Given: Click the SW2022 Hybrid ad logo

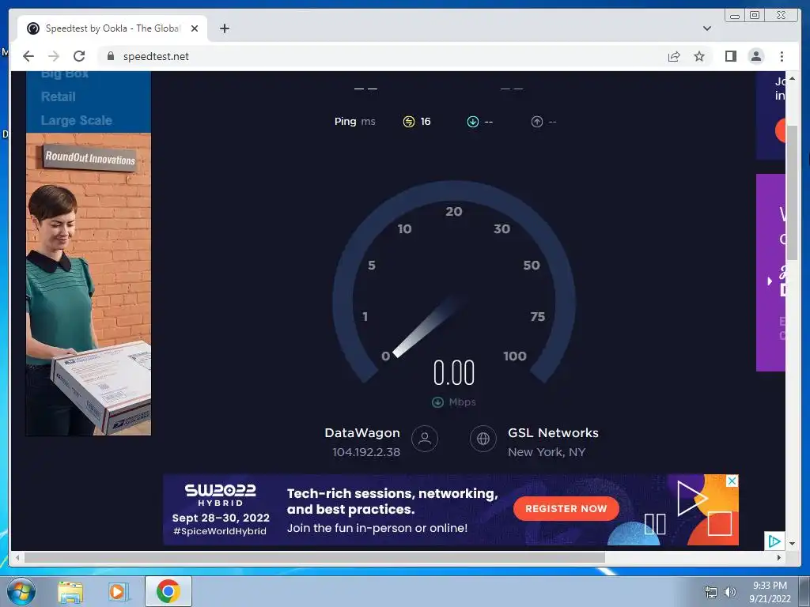Looking at the screenshot, I should [x=221, y=495].
